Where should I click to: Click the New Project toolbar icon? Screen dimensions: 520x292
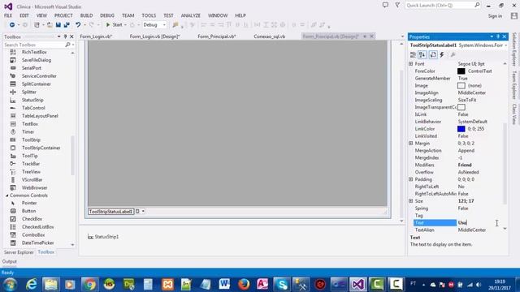click(37, 25)
